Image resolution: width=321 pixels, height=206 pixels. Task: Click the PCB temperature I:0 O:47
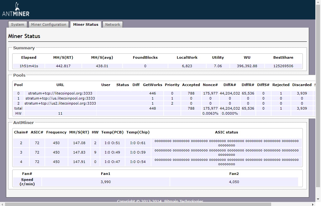(113, 162)
